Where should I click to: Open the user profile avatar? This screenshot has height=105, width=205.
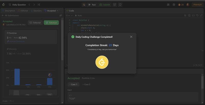(x=188, y=5)
